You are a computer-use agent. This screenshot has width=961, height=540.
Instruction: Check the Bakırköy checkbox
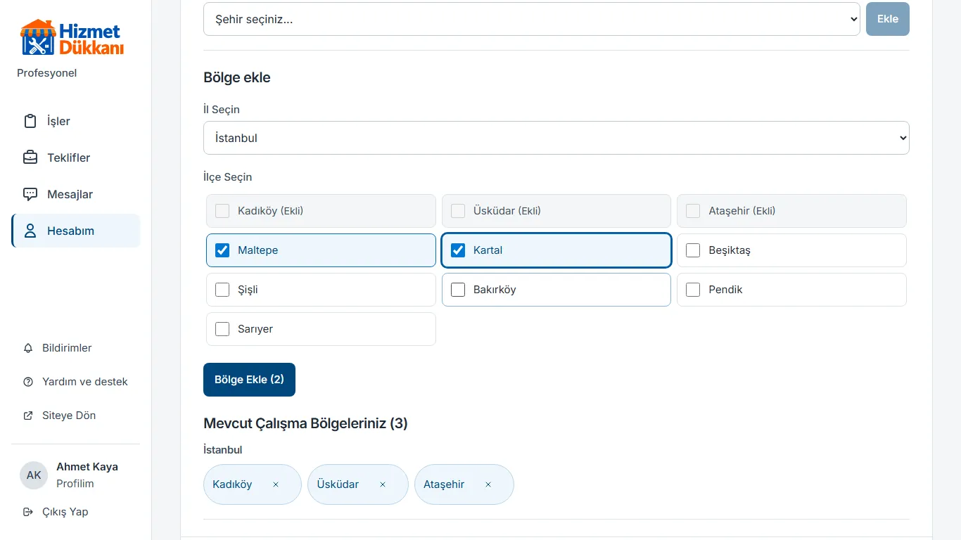point(458,290)
